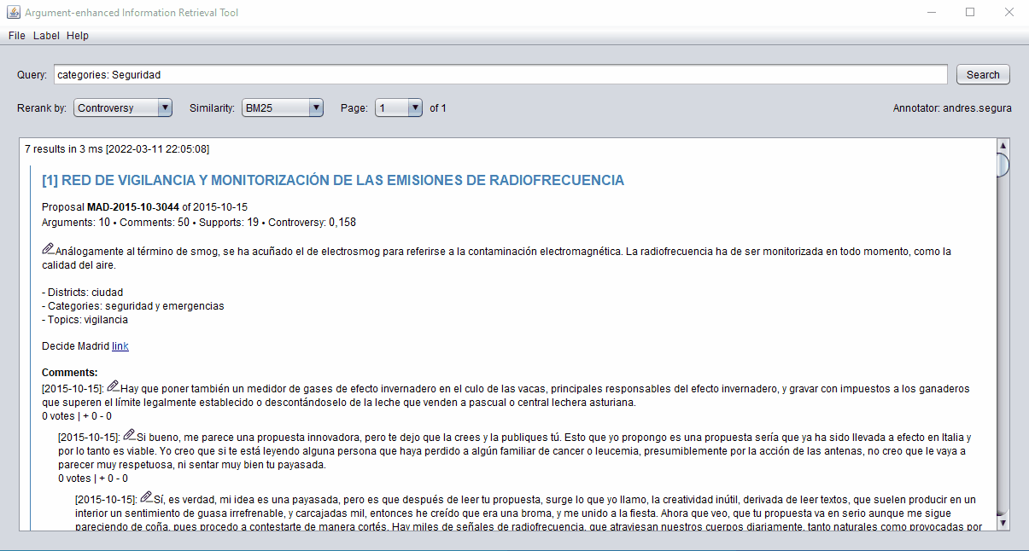Open the Rerank by Controversy dropdown

tap(123, 107)
